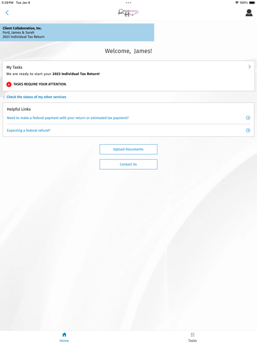This screenshot has height=343, width=257.
Task: Tap TASKS REQUIRE YOUR ATTENTION text
Action: pyautogui.click(x=40, y=84)
